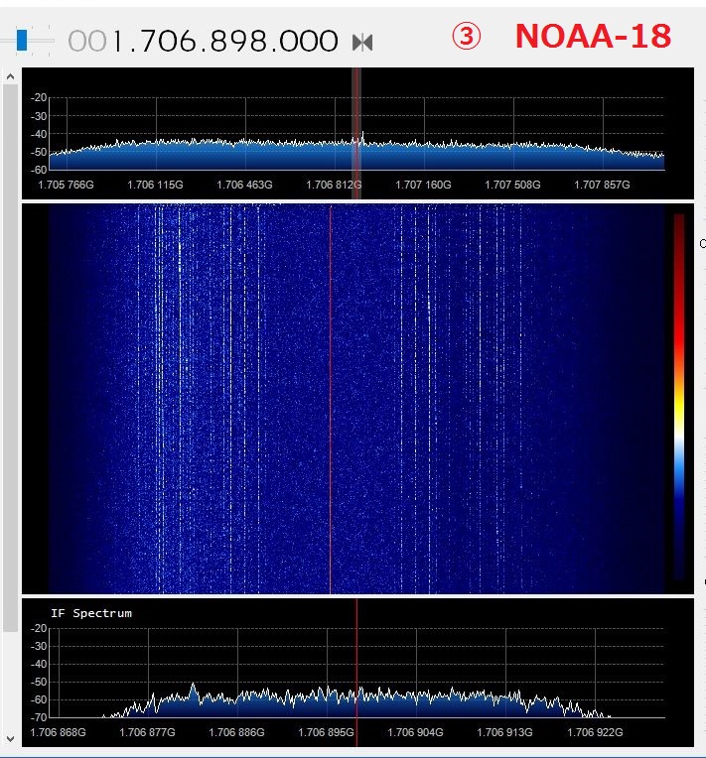Click the 1.706 895G label in IF Spectrum
The width and height of the screenshot is (706, 758).
pos(326,732)
